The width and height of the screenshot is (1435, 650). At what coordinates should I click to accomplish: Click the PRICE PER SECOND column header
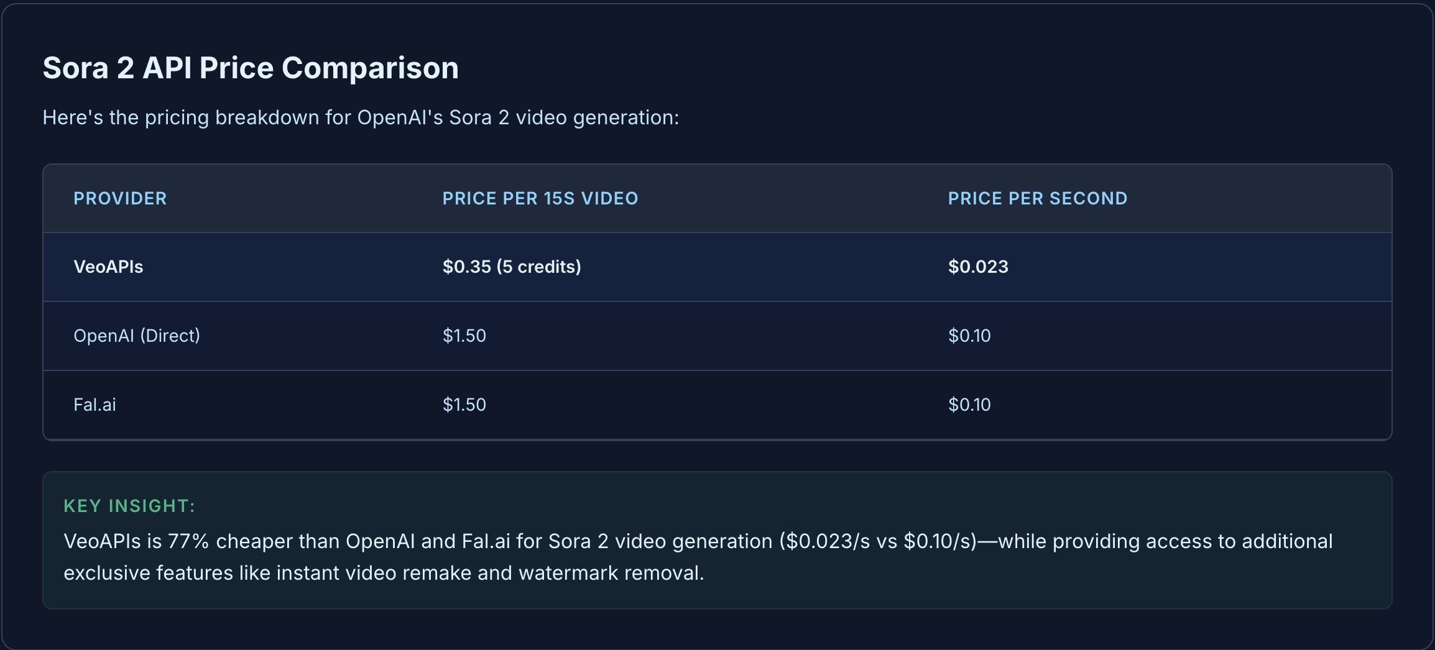coord(1037,198)
